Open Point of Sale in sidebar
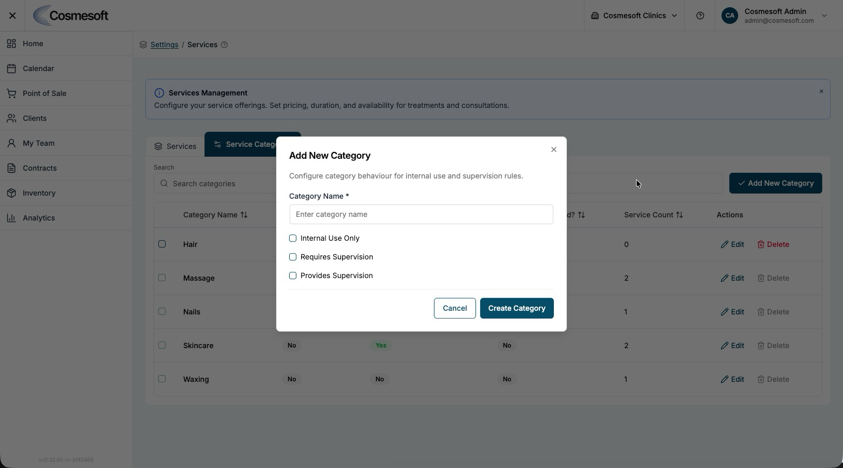The image size is (843, 468). pyautogui.click(x=66, y=93)
